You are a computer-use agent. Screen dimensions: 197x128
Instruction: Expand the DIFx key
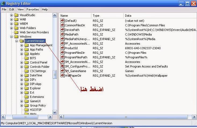pos(22,80)
